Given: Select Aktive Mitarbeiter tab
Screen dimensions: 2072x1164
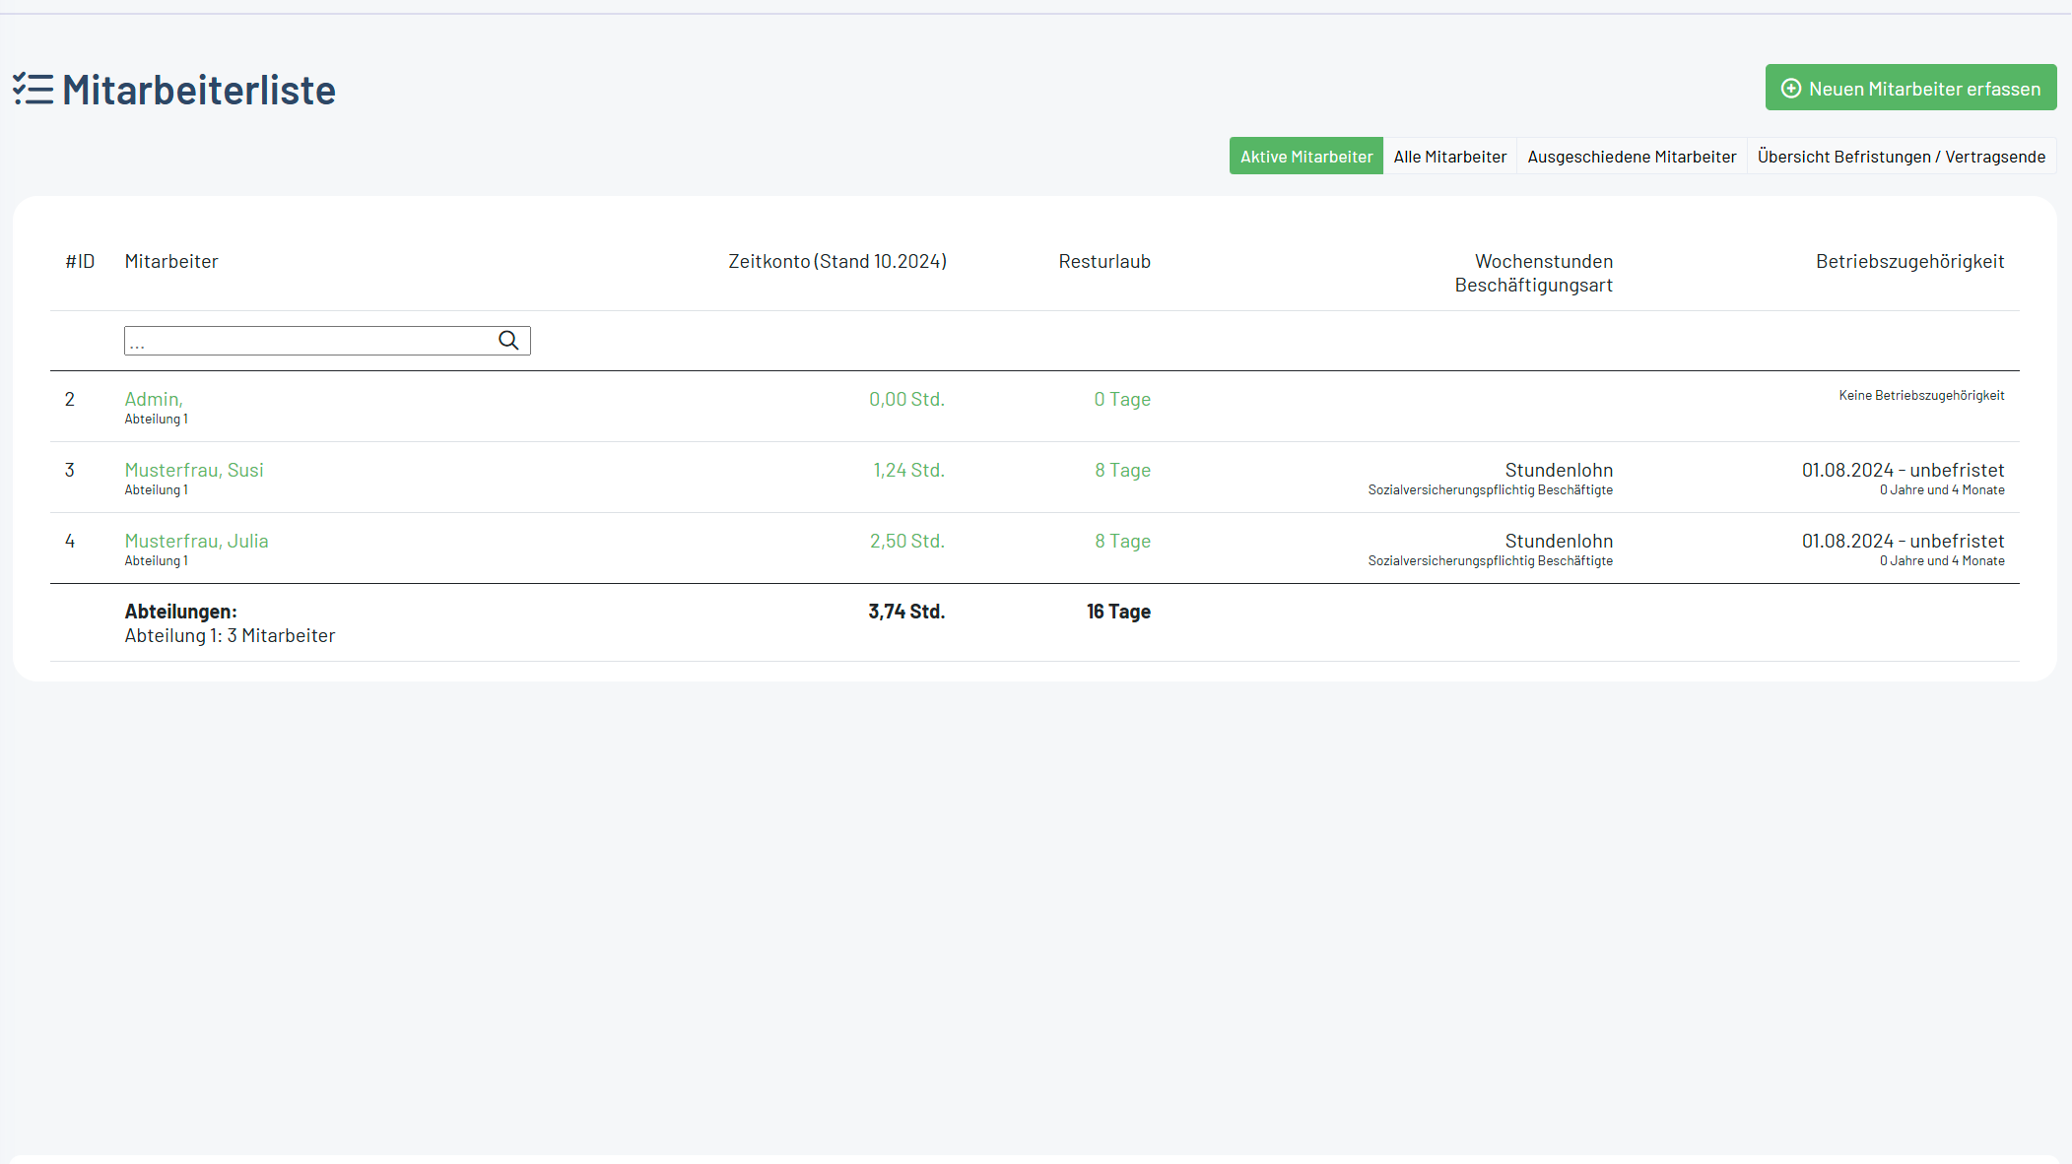Looking at the screenshot, I should pos(1305,157).
